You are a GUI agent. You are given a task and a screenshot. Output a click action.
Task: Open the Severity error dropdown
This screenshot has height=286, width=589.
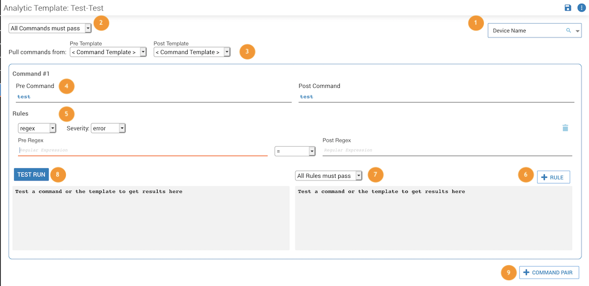pos(108,128)
